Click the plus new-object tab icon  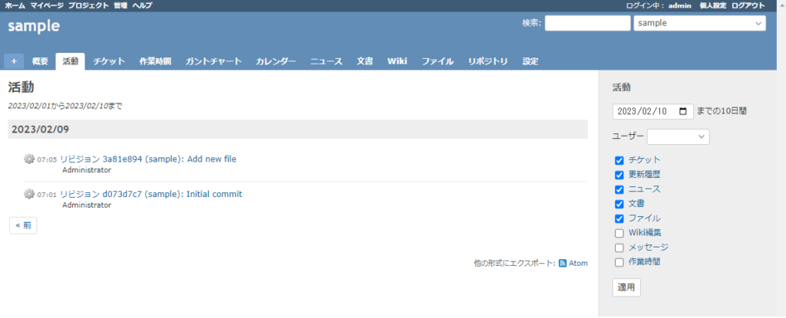point(14,61)
